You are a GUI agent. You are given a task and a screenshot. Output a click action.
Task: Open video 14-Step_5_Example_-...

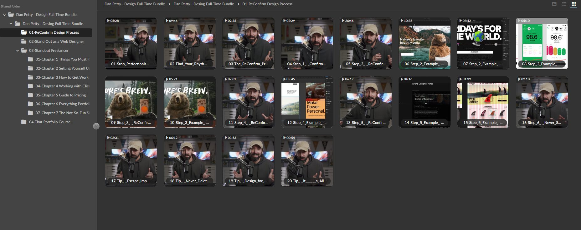pyautogui.click(x=424, y=102)
